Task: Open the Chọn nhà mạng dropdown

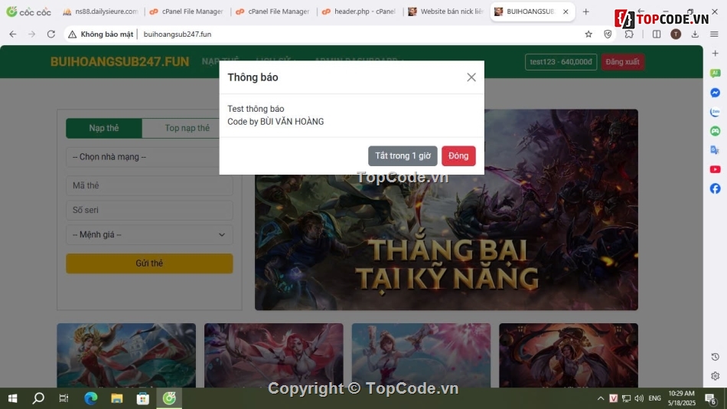Action: tap(149, 157)
